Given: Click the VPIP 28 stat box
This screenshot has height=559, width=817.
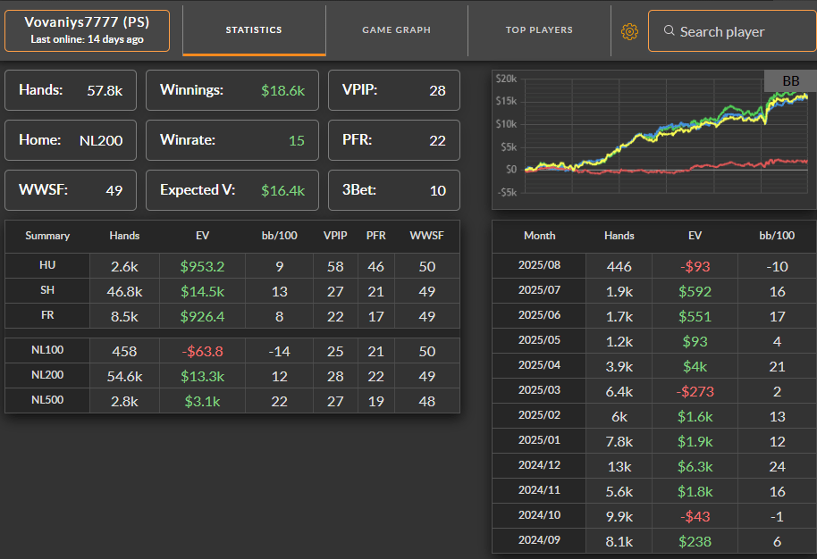Looking at the screenshot, I should 394,90.
